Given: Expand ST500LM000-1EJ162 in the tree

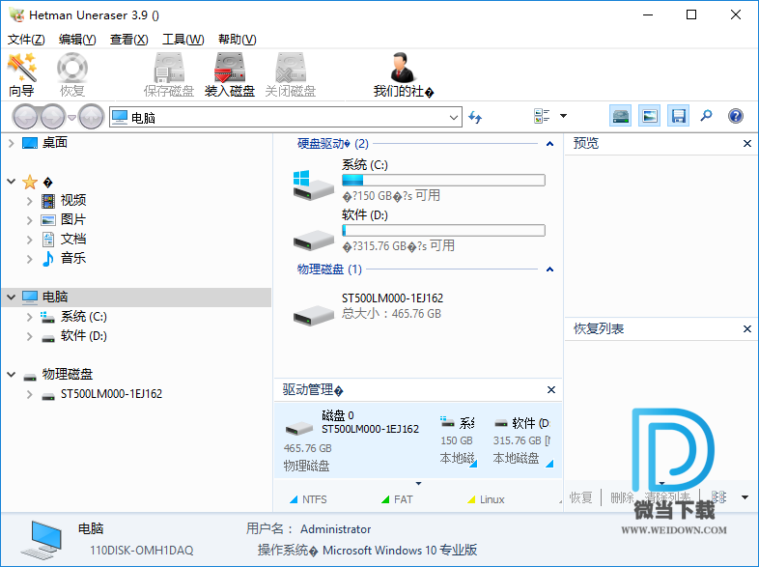Looking at the screenshot, I should pyautogui.click(x=30, y=395).
